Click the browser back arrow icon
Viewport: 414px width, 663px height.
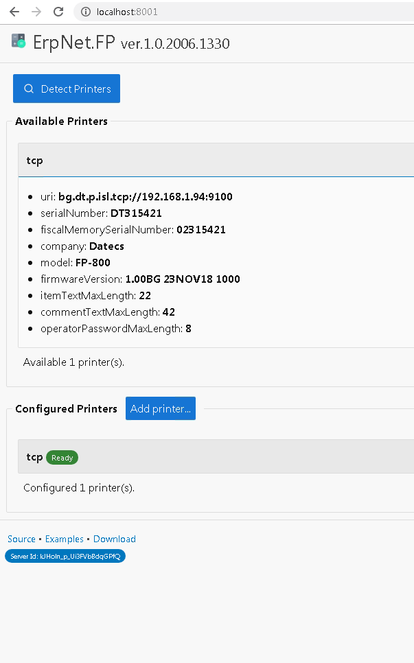(13, 11)
